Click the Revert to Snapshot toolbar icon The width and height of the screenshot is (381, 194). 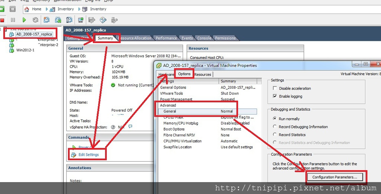[x=58, y=20]
